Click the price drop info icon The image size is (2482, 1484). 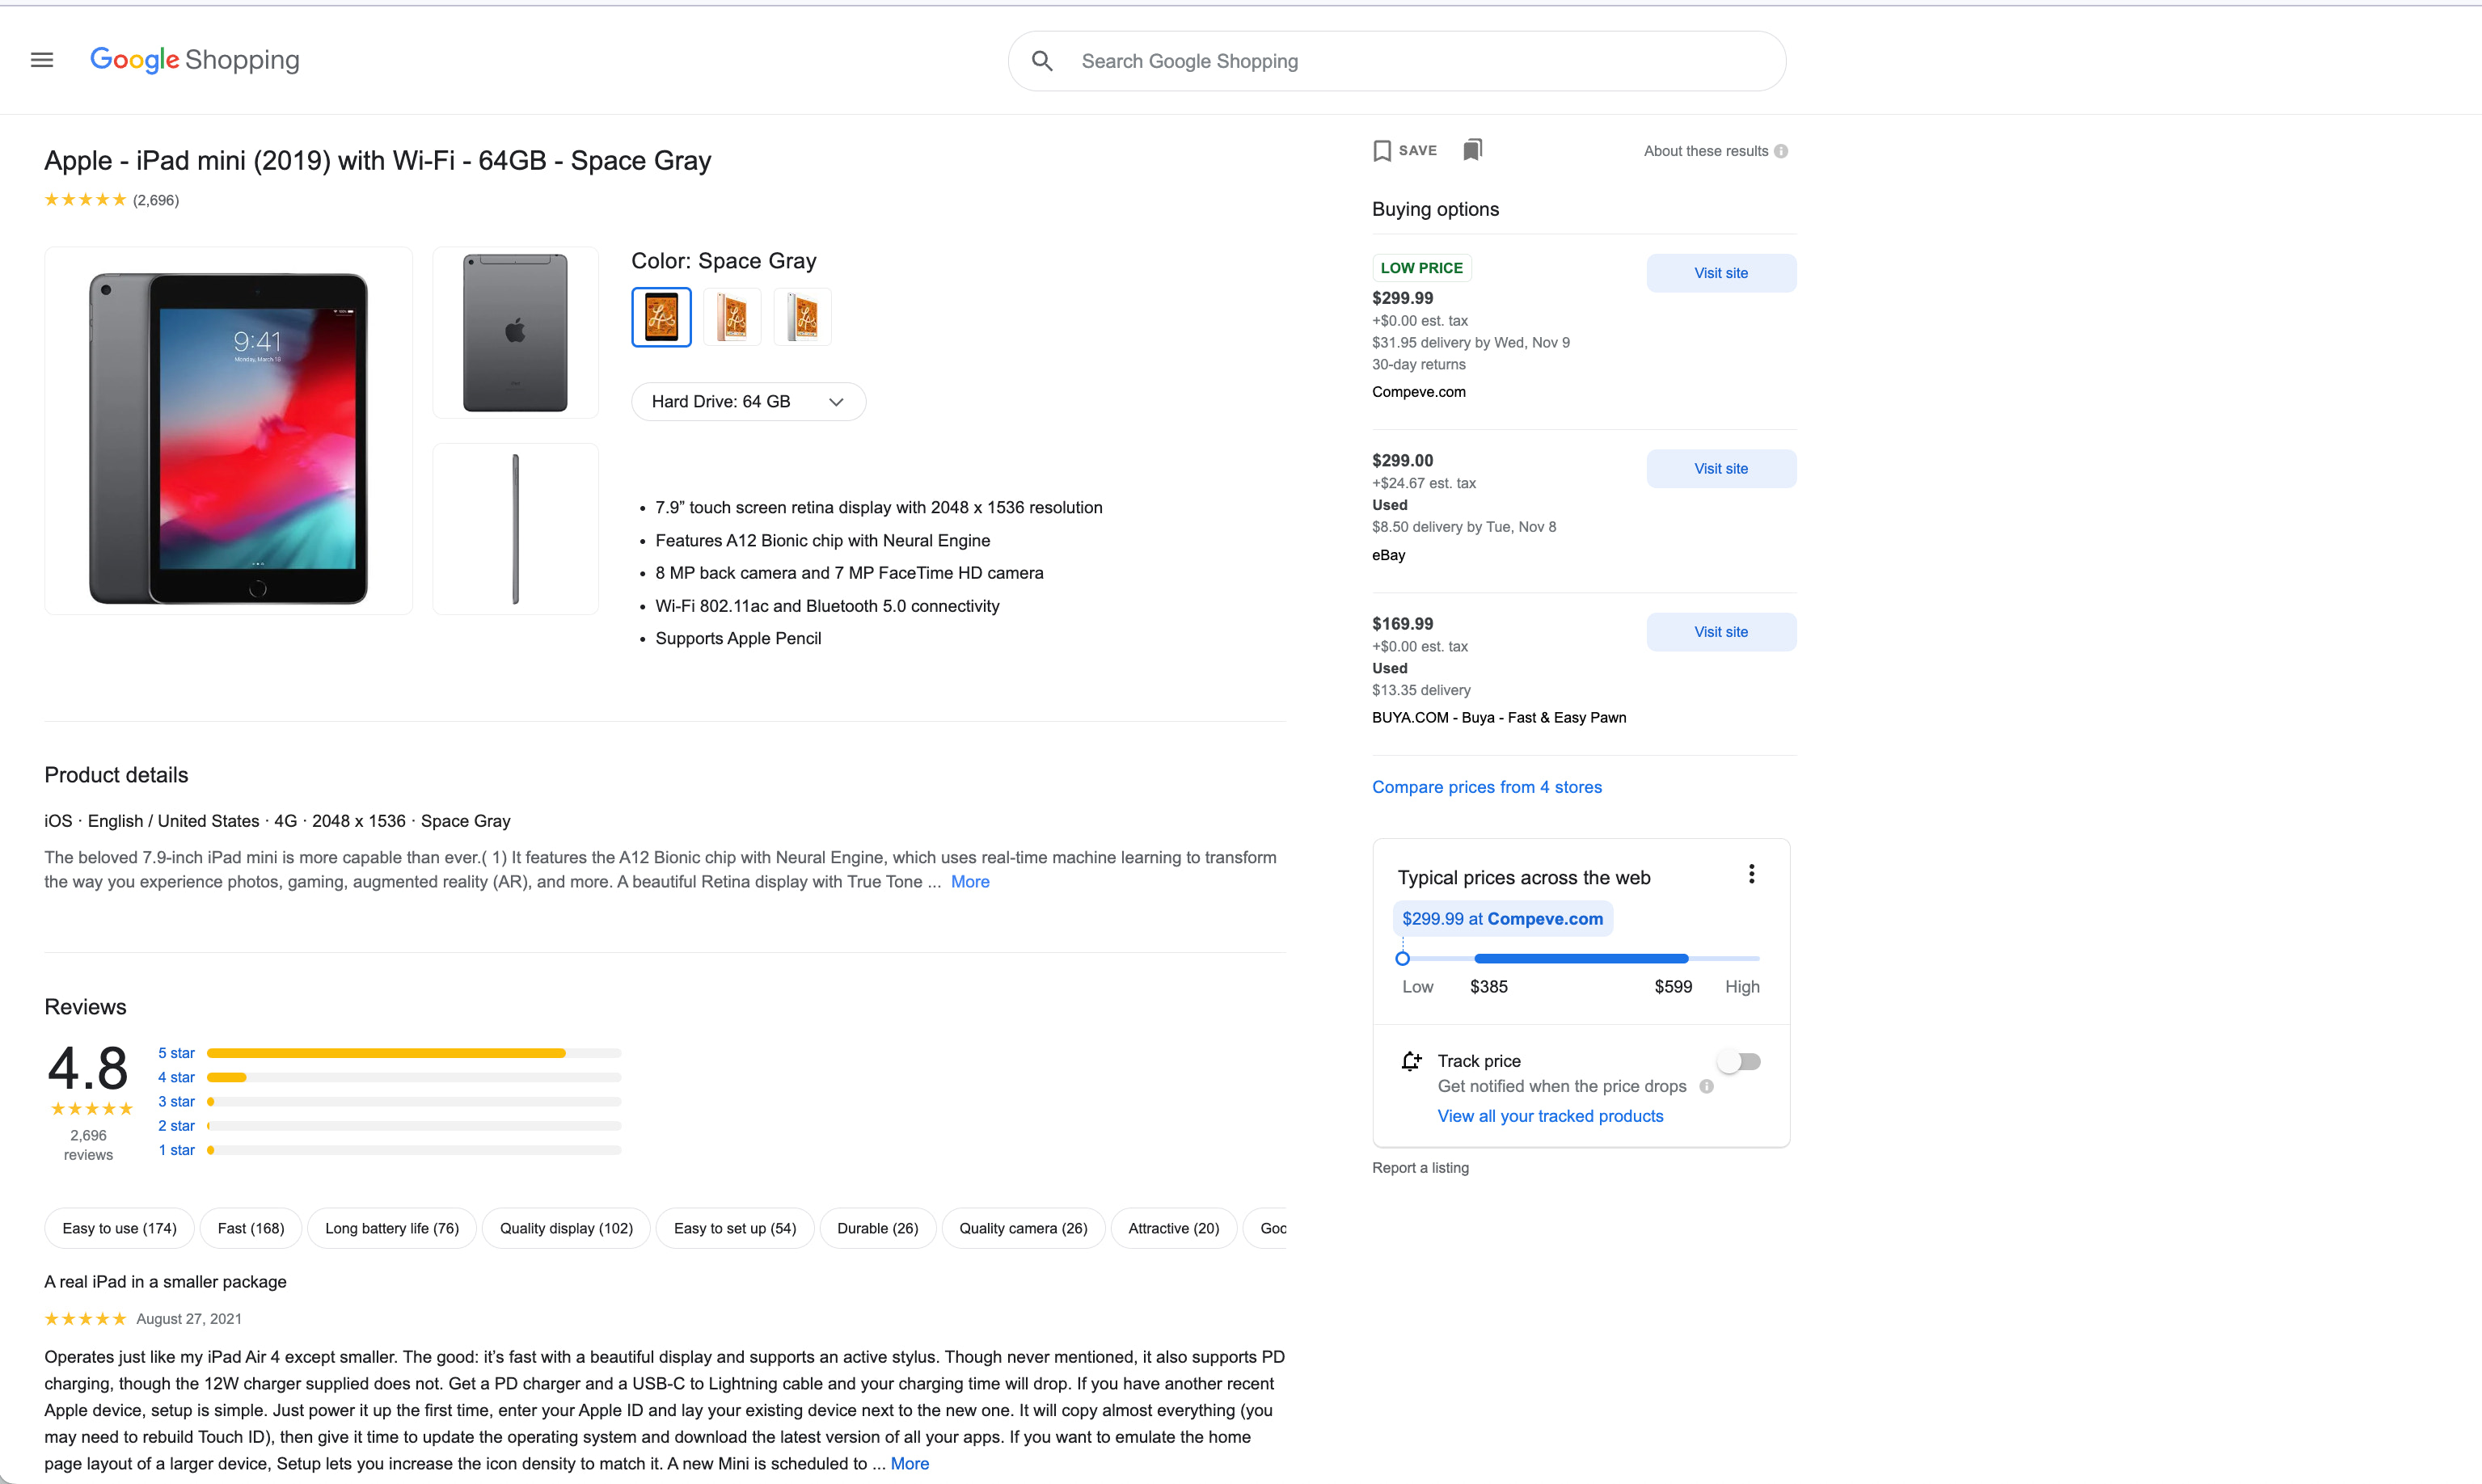click(1707, 1086)
